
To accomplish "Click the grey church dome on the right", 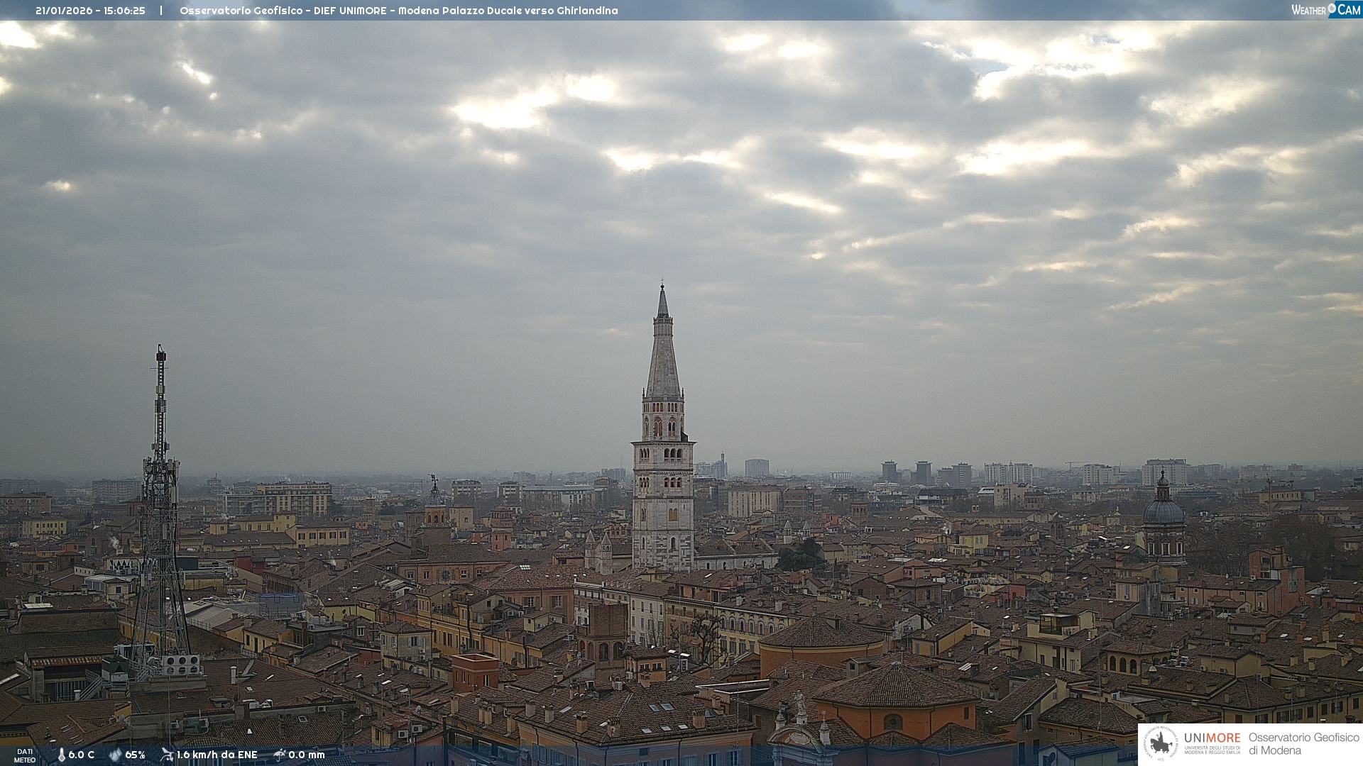I will pyautogui.click(x=1163, y=511).
